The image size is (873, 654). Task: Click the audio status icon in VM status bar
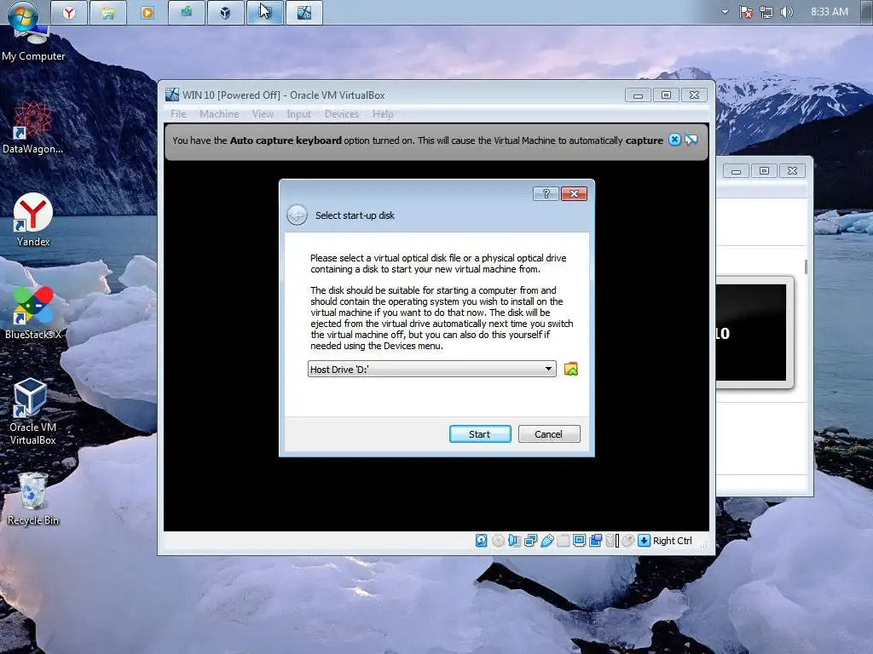514,541
